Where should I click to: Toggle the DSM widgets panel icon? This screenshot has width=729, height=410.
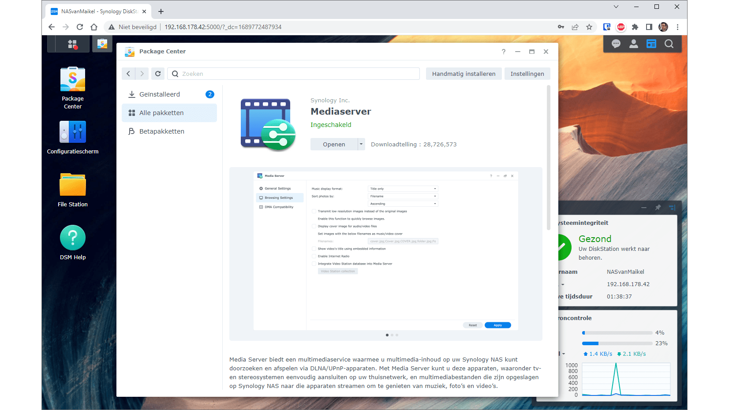(651, 44)
